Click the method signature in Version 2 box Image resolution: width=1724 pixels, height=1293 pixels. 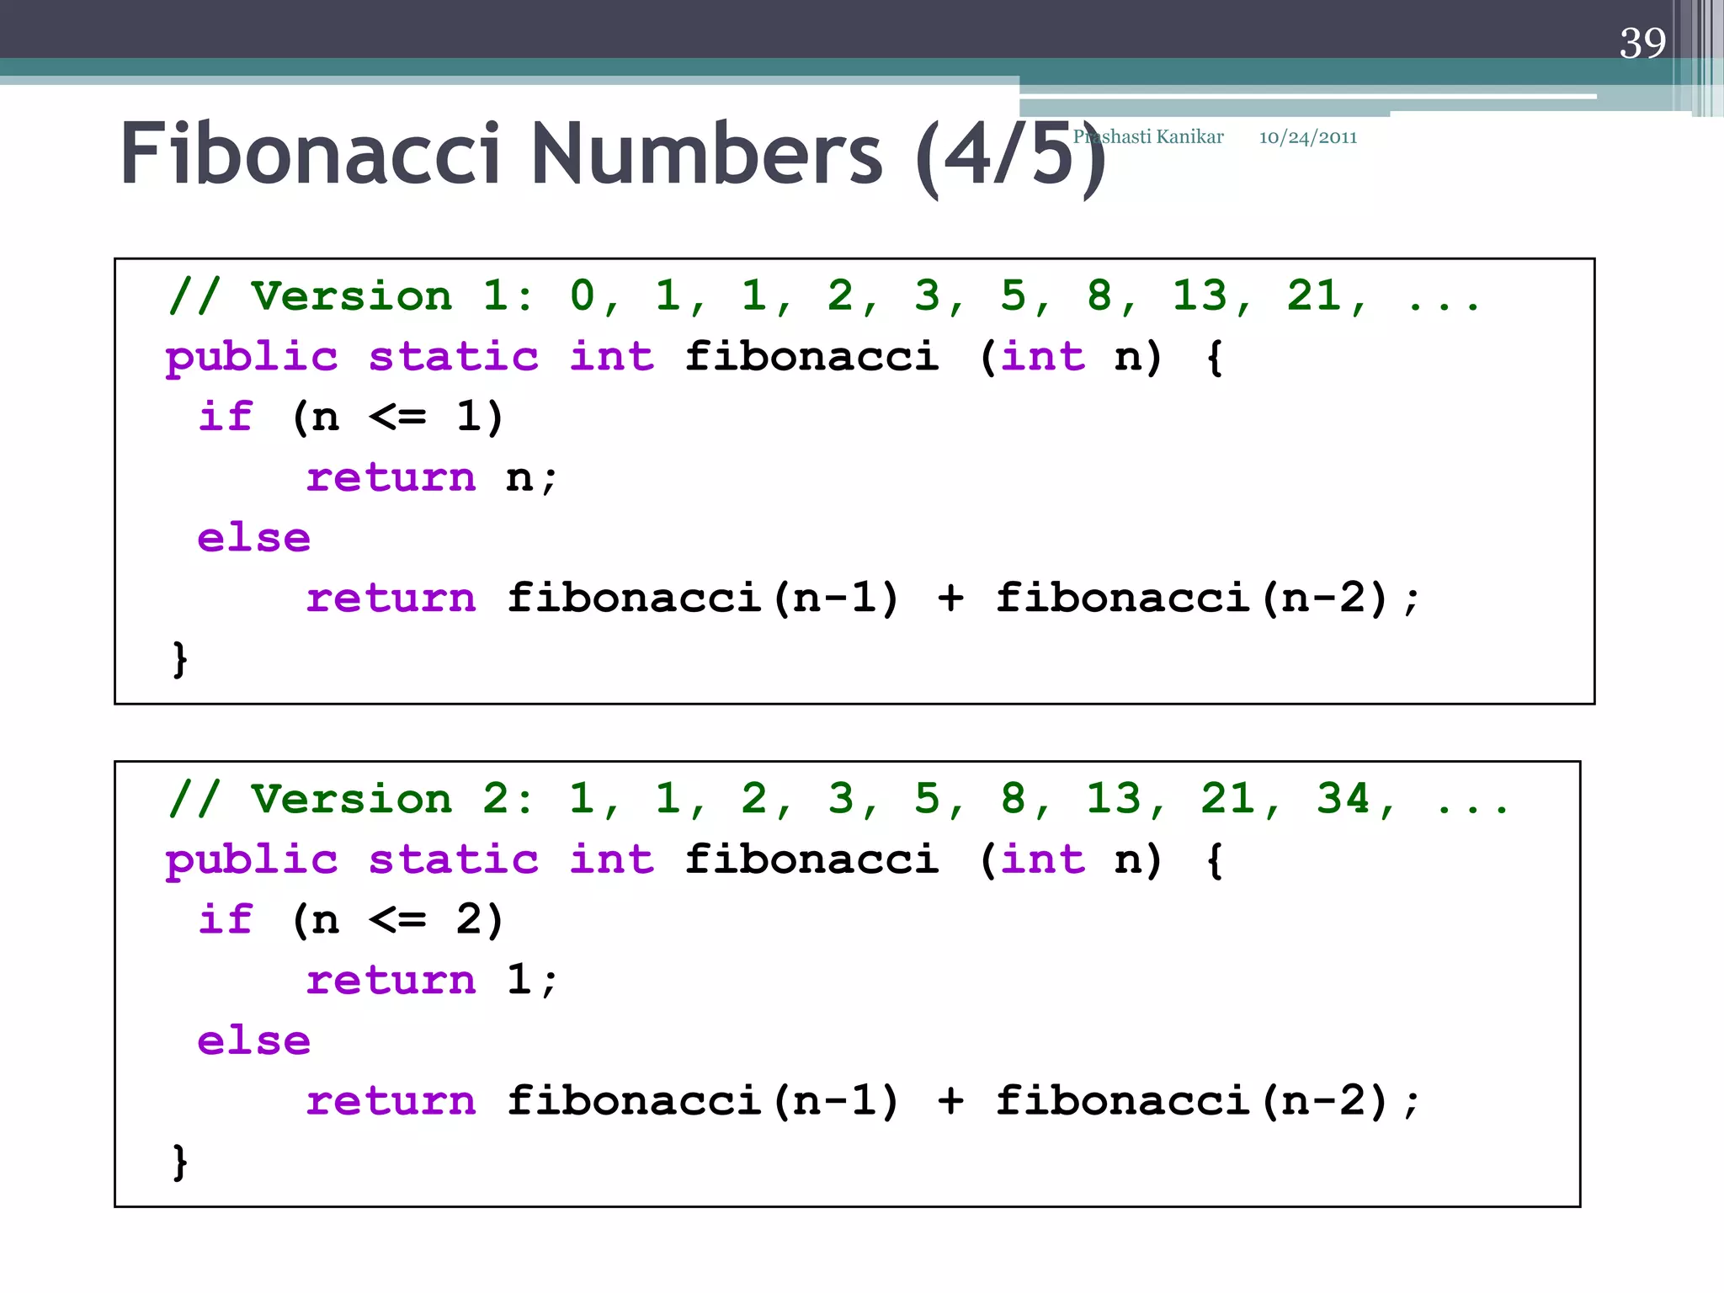coord(694,860)
